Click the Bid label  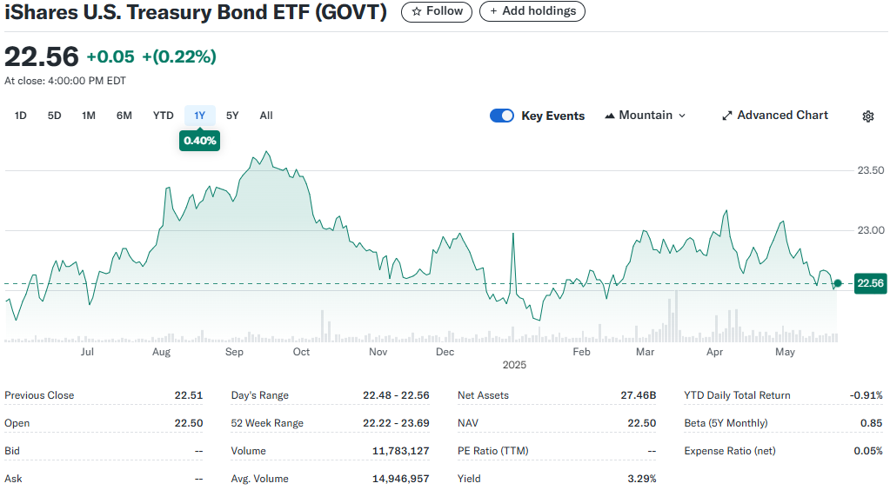(x=12, y=451)
